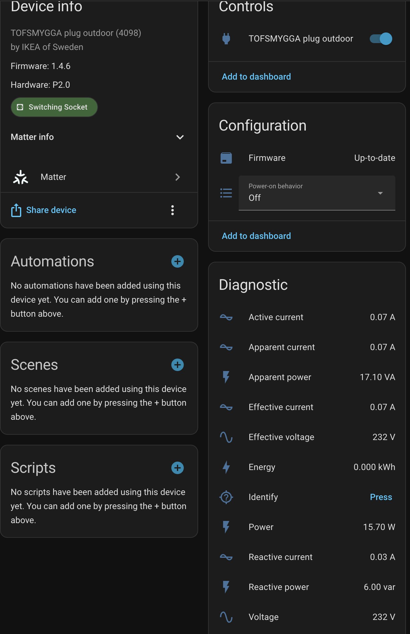Select the Switching Socket chip
Image resolution: width=410 pixels, height=634 pixels.
pyautogui.click(x=54, y=107)
